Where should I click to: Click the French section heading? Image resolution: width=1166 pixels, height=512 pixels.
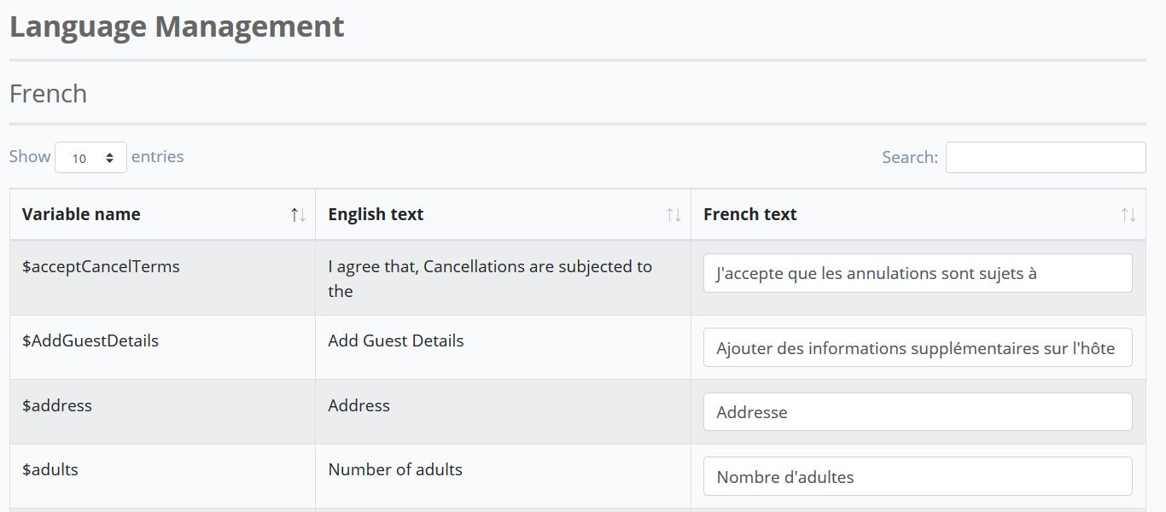click(48, 94)
